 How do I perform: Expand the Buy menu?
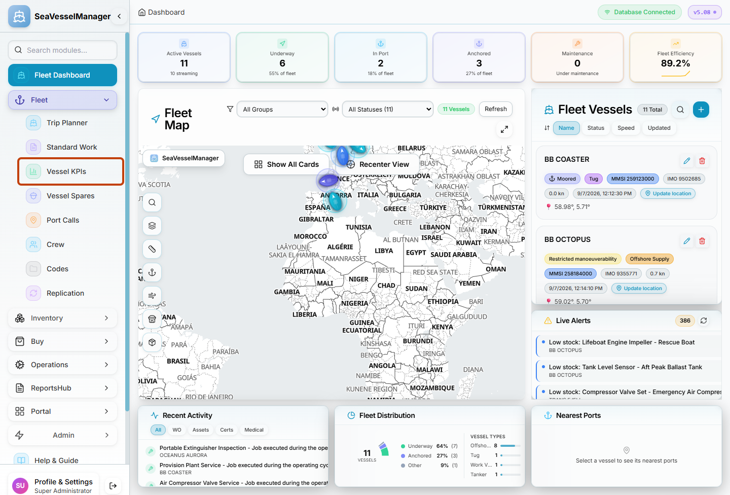(62, 341)
